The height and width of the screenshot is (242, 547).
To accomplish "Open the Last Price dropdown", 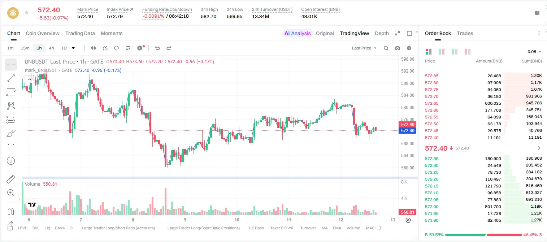I will (x=364, y=48).
